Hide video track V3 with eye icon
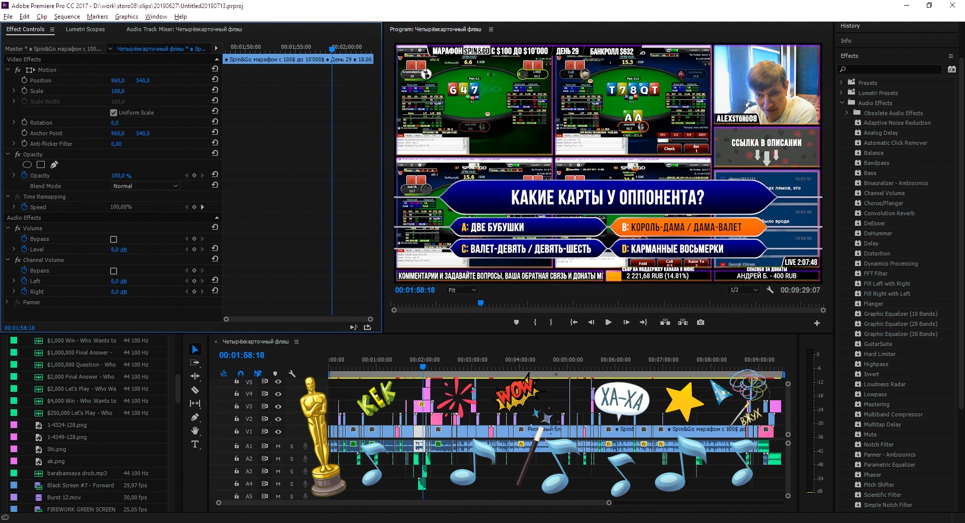The height and width of the screenshot is (523, 965). click(x=278, y=406)
